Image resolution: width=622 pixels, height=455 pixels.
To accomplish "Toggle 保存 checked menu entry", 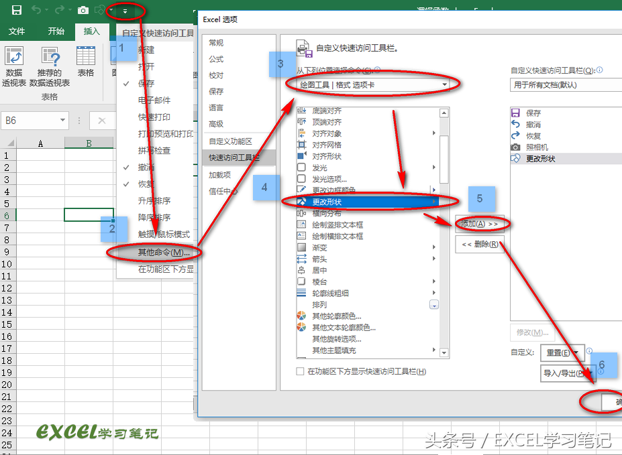I will pos(146,84).
